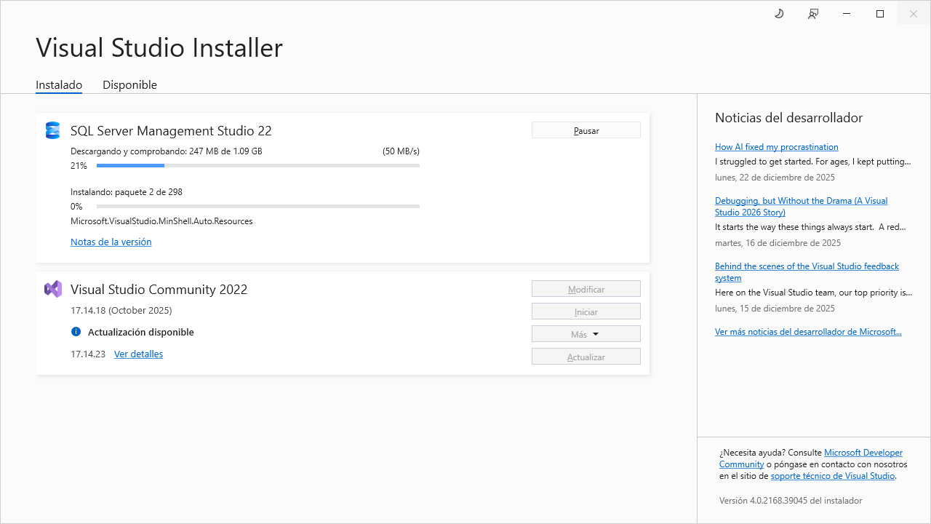Minimize the installer window
Screen dimensions: 931x524
pyautogui.click(x=847, y=14)
